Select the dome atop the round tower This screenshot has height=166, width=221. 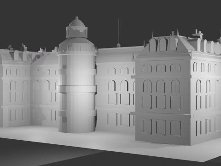coord(77,23)
